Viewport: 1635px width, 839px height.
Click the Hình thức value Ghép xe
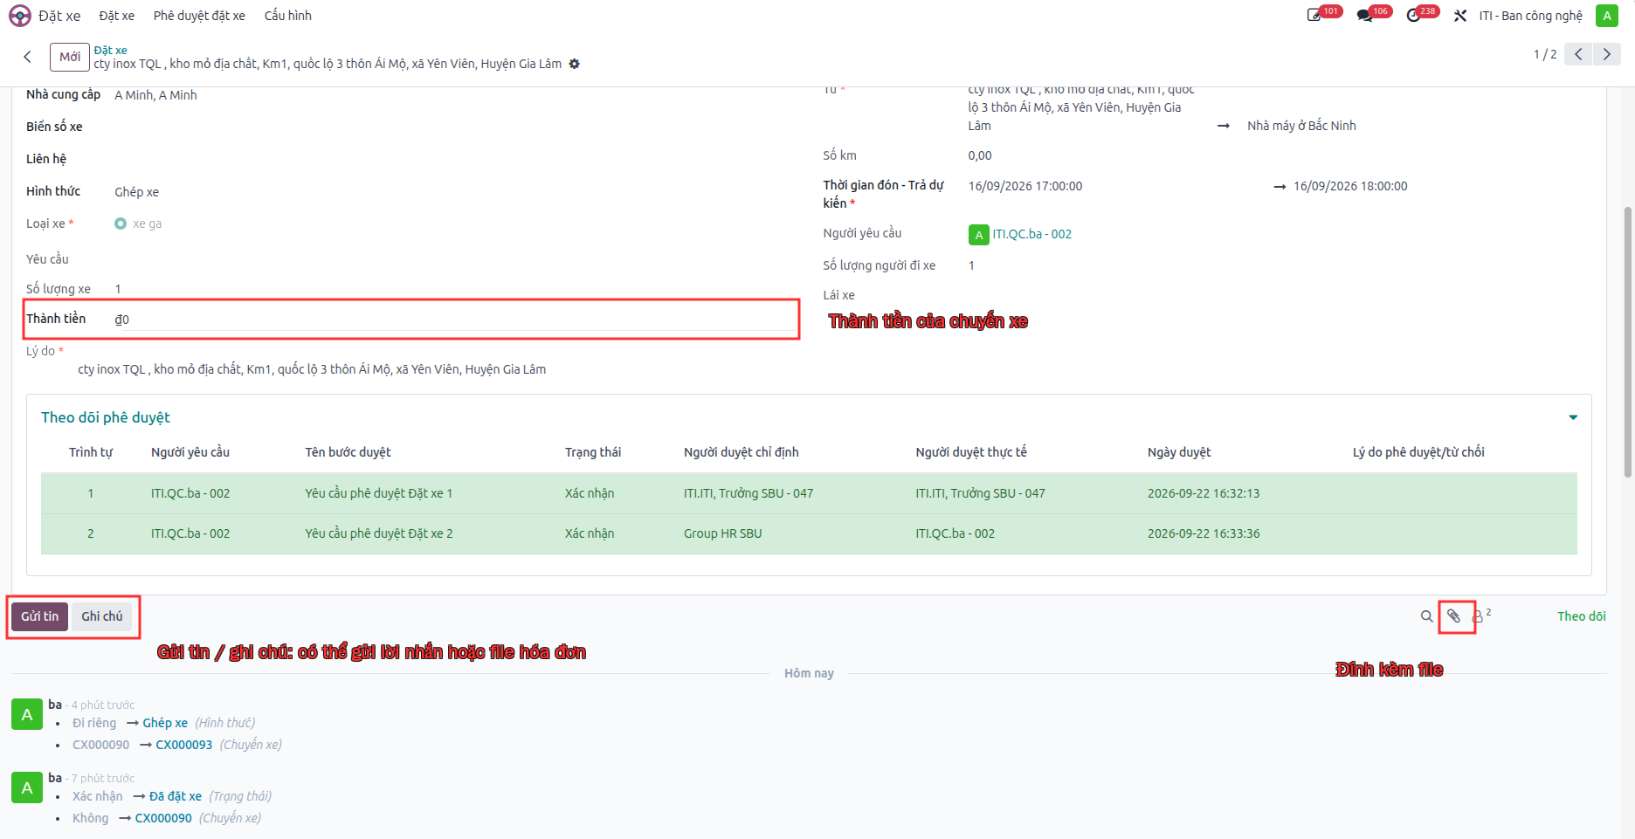tap(137, 192)
